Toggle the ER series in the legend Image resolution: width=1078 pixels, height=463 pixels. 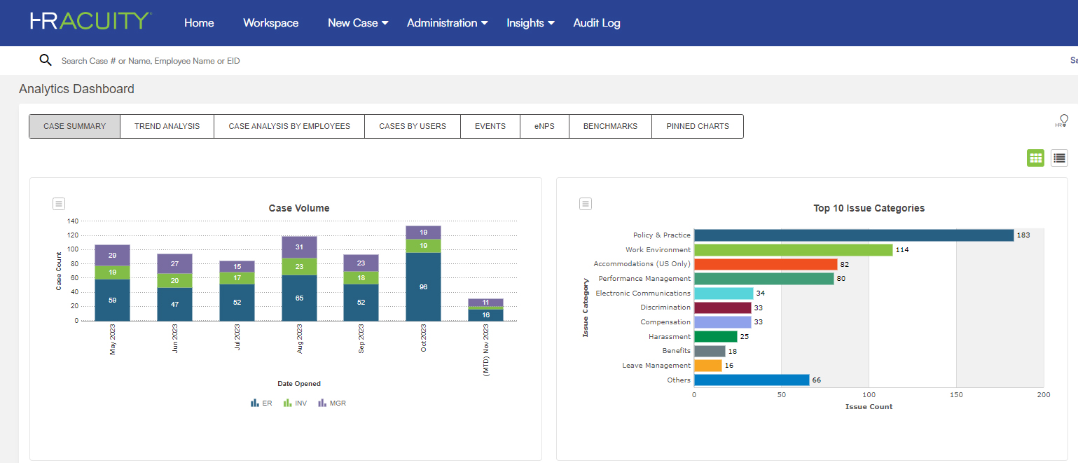(261, 402)
